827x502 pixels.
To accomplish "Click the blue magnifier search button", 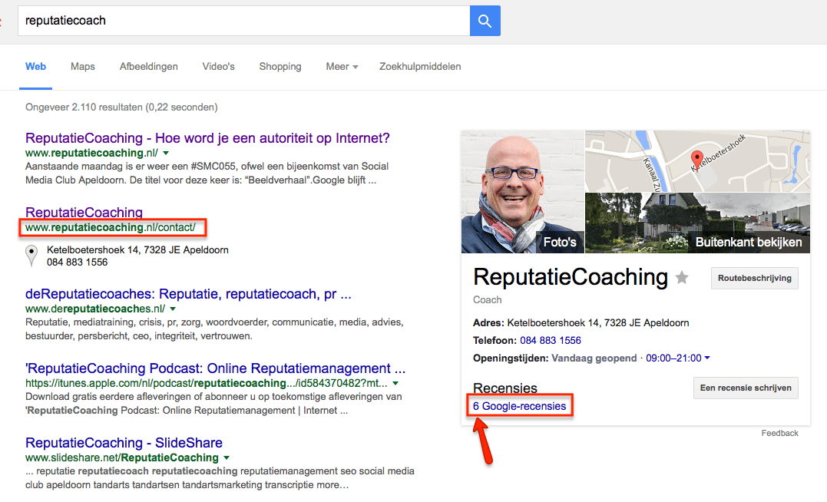I will point(485,21).
